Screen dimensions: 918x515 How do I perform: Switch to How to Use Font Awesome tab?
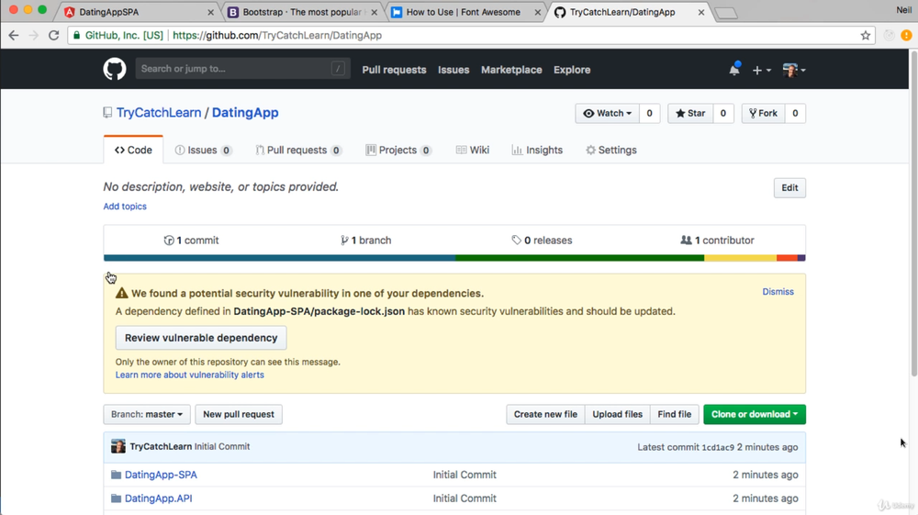466,12
